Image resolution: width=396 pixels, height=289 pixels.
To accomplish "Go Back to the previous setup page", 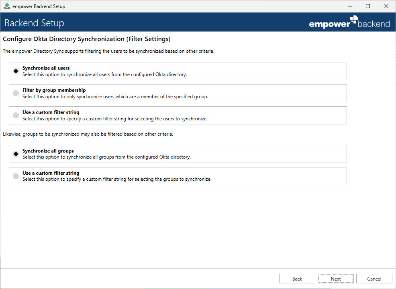I will point(297,279).
